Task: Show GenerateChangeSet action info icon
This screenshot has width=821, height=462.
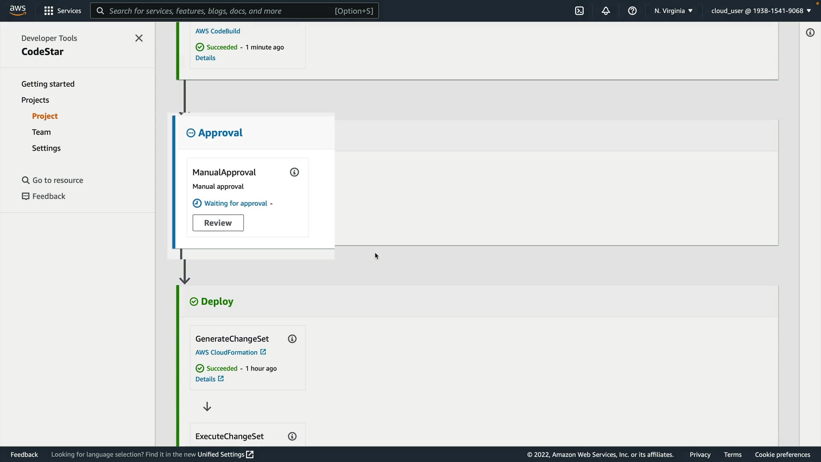Action: point(292,339)
